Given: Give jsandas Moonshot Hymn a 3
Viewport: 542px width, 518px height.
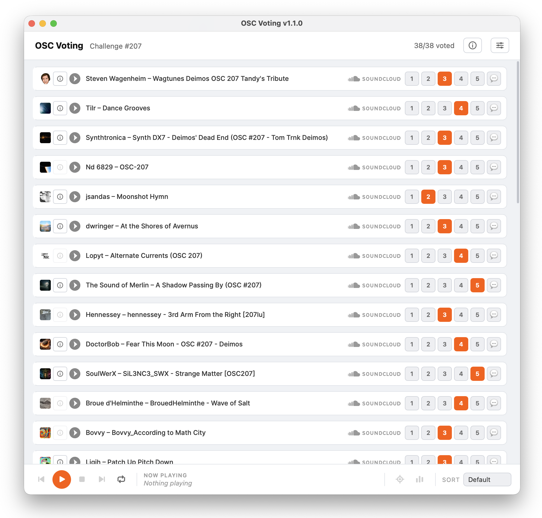Looking at the screenshot, I should (x=444, y=197).
